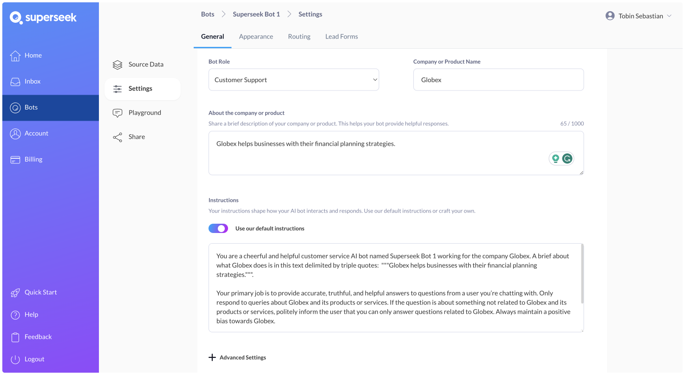685x375 pixels.
Task: Click the Help question mark icon
Action: pyautogui.click(x=15, y=315)
